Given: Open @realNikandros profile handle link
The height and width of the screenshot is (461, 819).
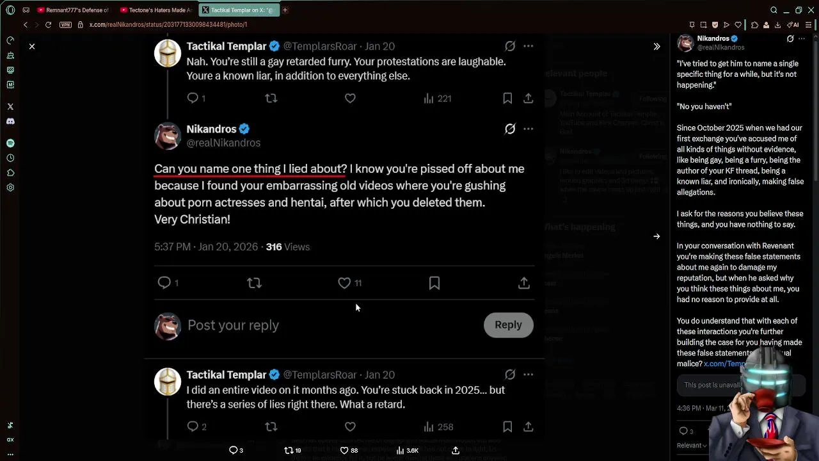Looking at the screenshot, I should click(x=223, y=143).
